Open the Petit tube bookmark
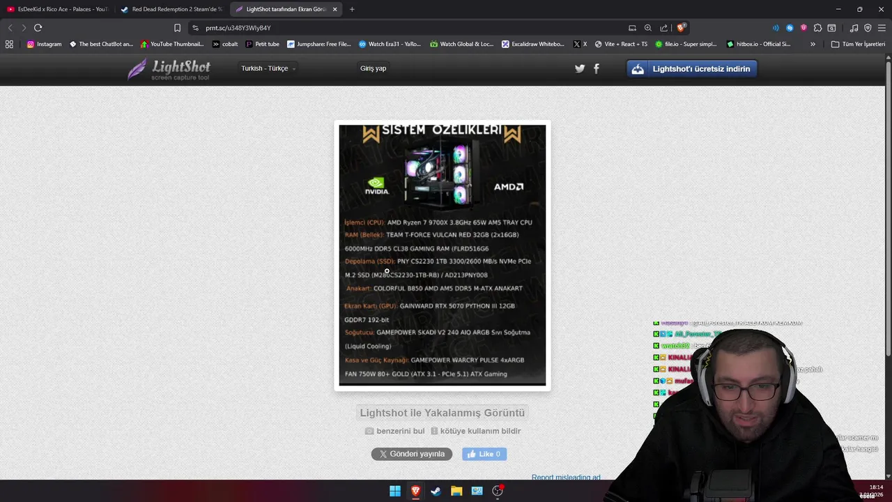This screenshot has width=892, height=502. point(262,44)
